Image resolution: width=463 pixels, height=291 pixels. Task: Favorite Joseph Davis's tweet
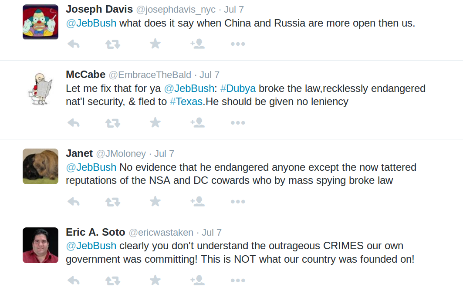tap(155, 44)
